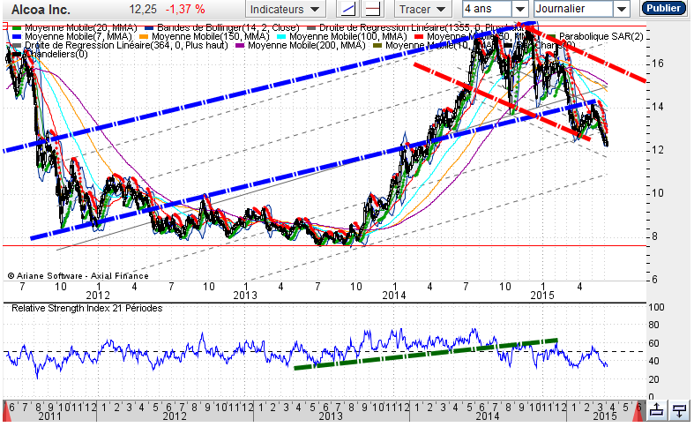694x427 pixels.
Task: Click the Droite de Regression Linéaire(364) legend label
Action: 126,45
